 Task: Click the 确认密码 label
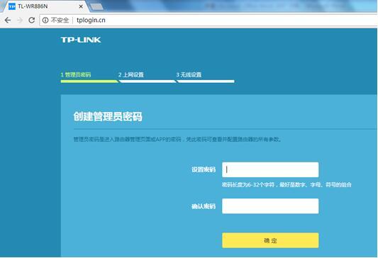204,206
